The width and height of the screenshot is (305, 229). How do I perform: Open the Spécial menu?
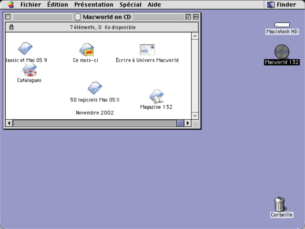click(x=130, y=4)
